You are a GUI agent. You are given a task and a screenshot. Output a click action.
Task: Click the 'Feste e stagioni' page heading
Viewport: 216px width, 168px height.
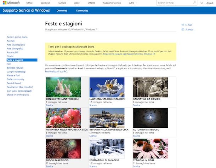[x=63, y=24]
